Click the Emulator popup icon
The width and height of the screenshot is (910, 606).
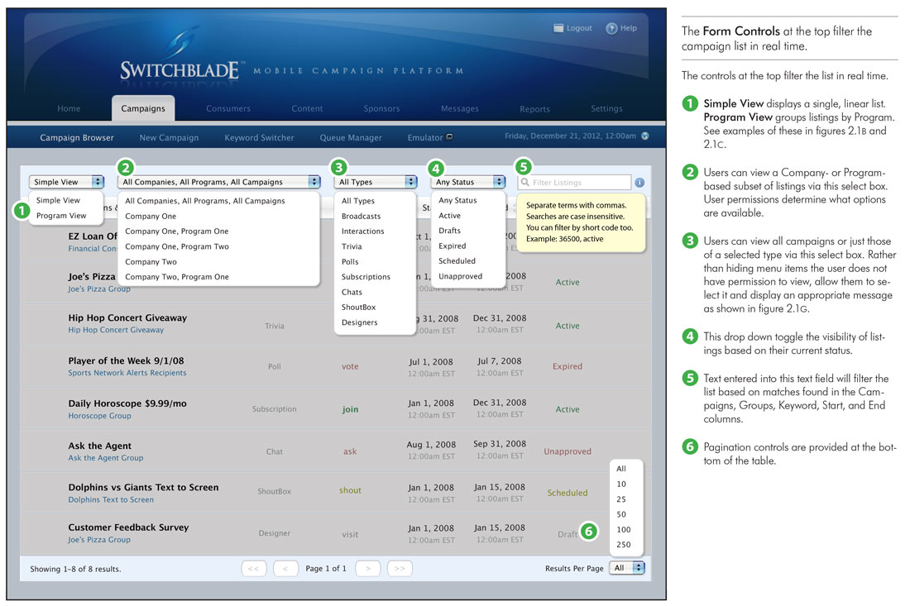click(450, 137)
